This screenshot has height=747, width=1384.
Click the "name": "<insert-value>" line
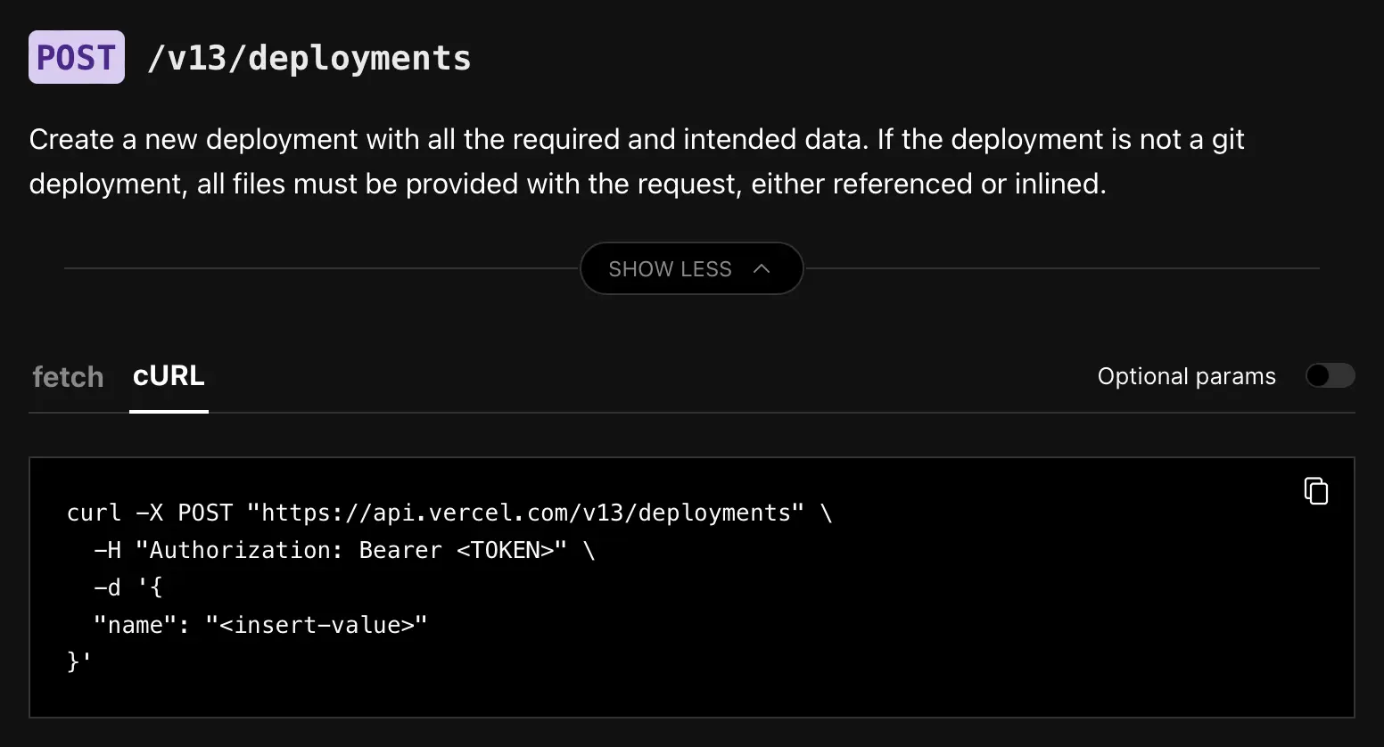click(x=260, y=625)
